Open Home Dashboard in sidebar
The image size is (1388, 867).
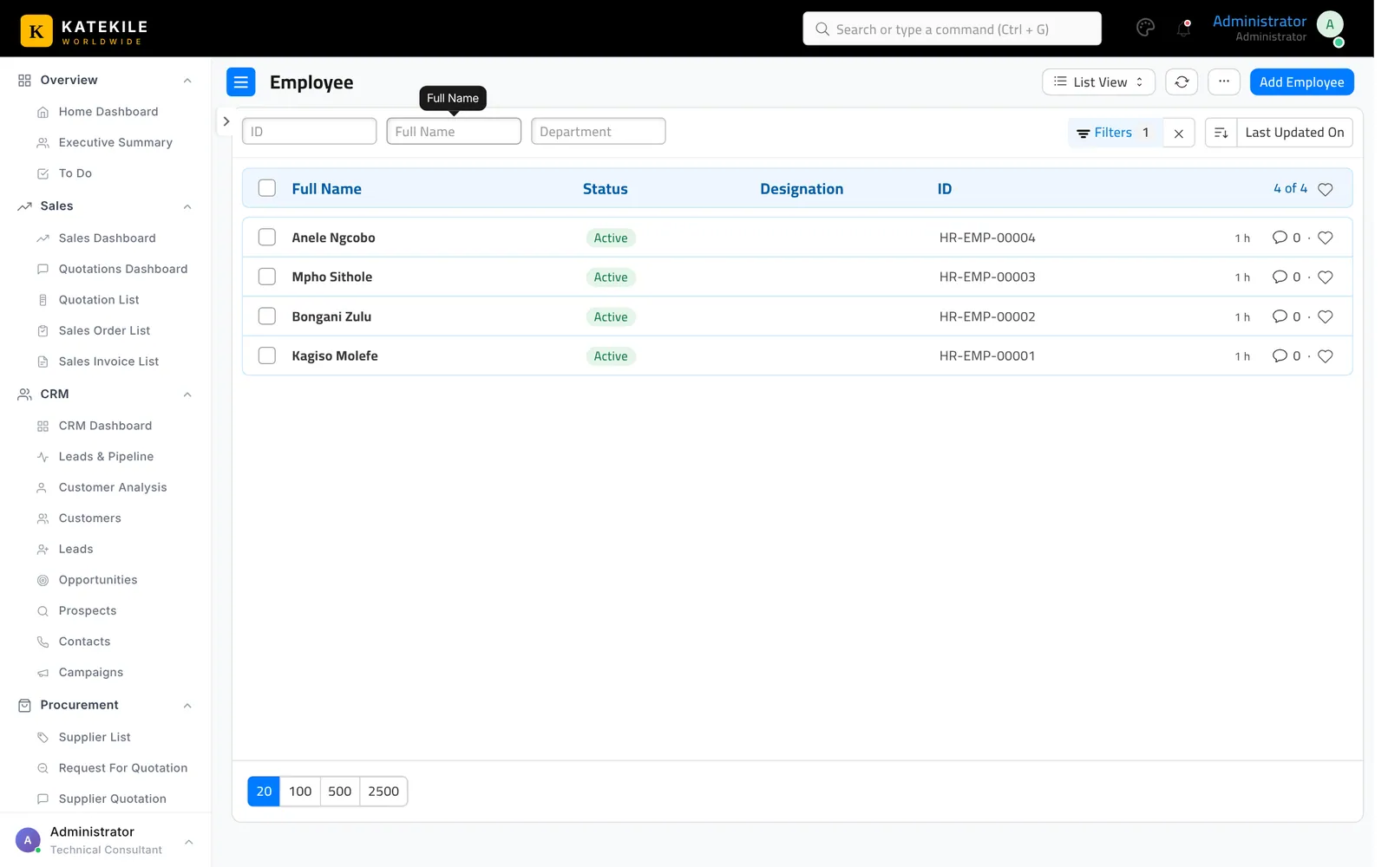[108, 112]
